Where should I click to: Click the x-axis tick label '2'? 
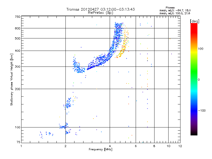click(65, 146)
